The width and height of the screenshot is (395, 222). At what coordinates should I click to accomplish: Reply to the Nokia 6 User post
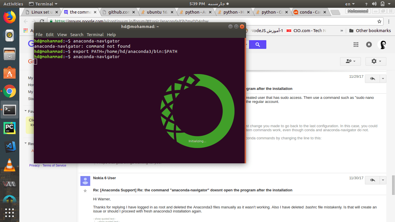click(x=372, y=180)
